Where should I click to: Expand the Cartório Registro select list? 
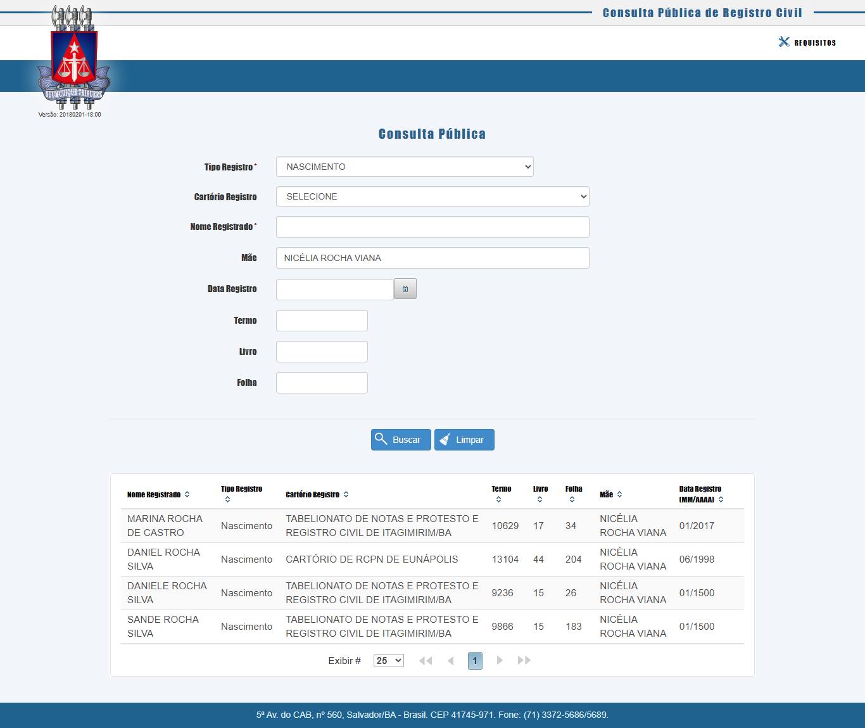(432, 196)
